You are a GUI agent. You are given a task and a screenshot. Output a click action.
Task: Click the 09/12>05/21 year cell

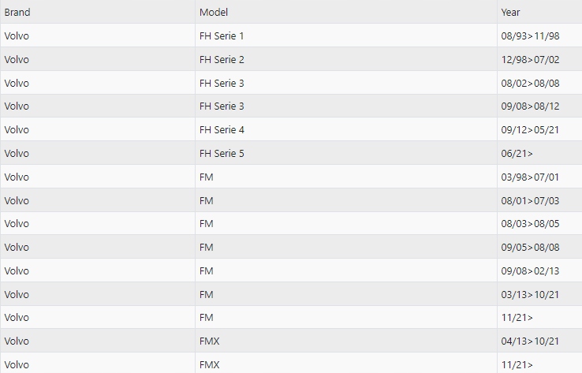(530, 130)
